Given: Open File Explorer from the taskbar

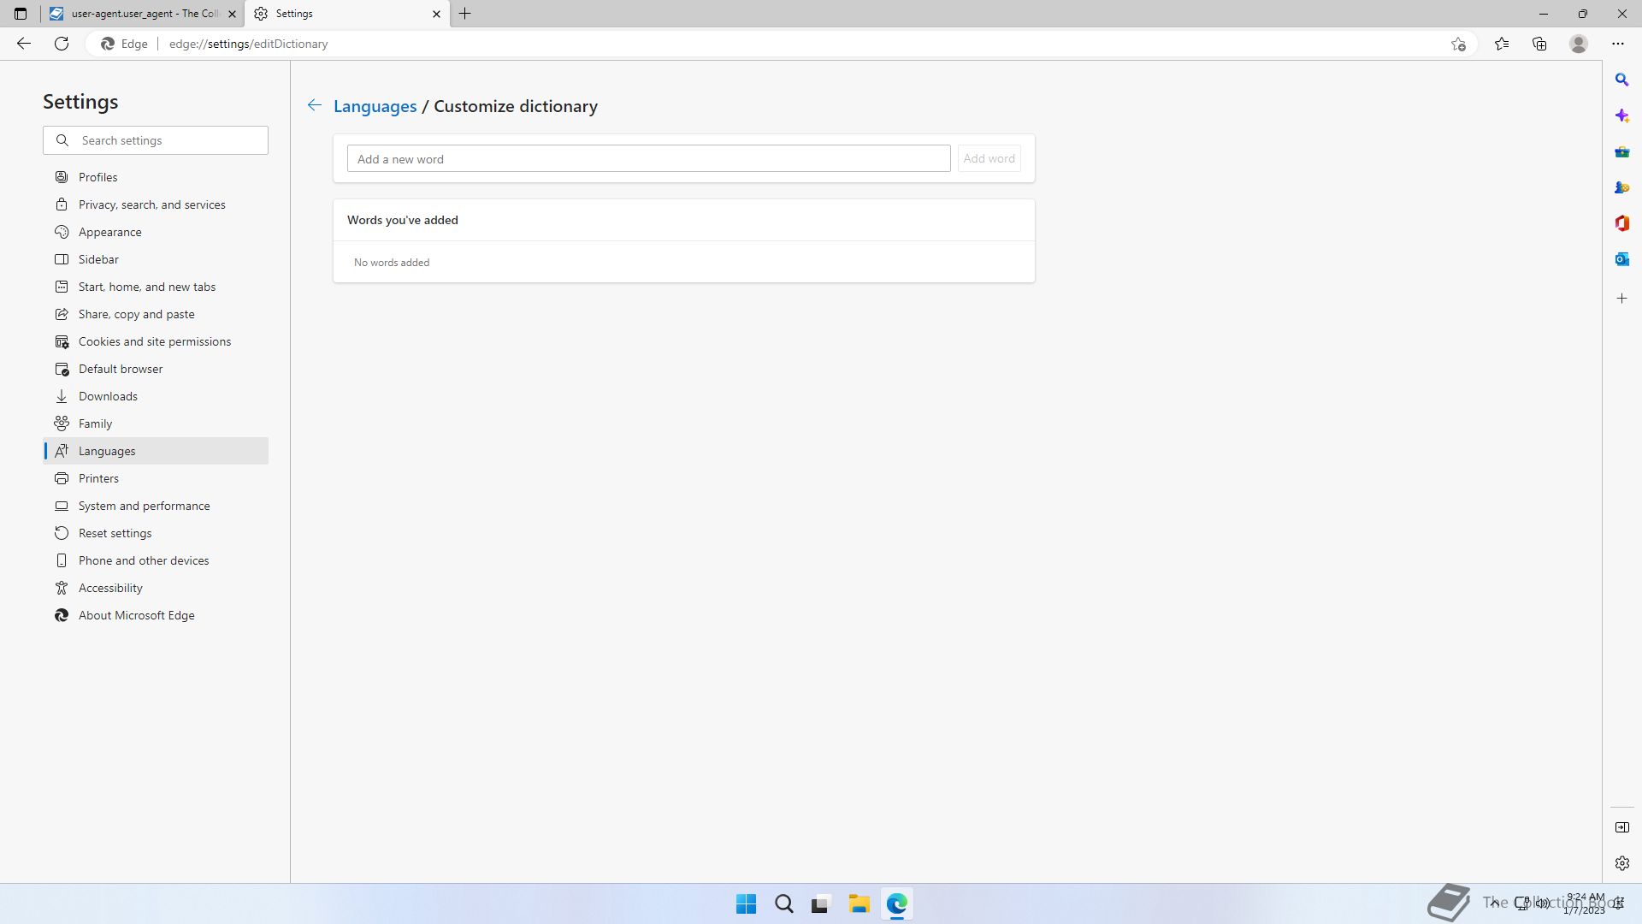Looking at the screenshot, I should (x=859, y=903).
